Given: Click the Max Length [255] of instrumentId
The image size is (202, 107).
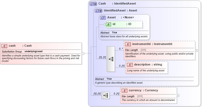Looking at the screenshot, I should click(135, 50).
